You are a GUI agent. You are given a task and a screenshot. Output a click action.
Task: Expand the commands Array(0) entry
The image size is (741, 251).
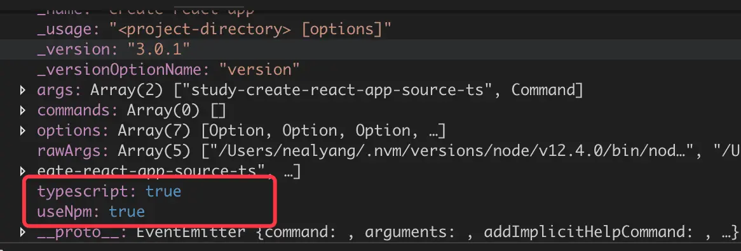pyautogui.click(x=23, y=111)
